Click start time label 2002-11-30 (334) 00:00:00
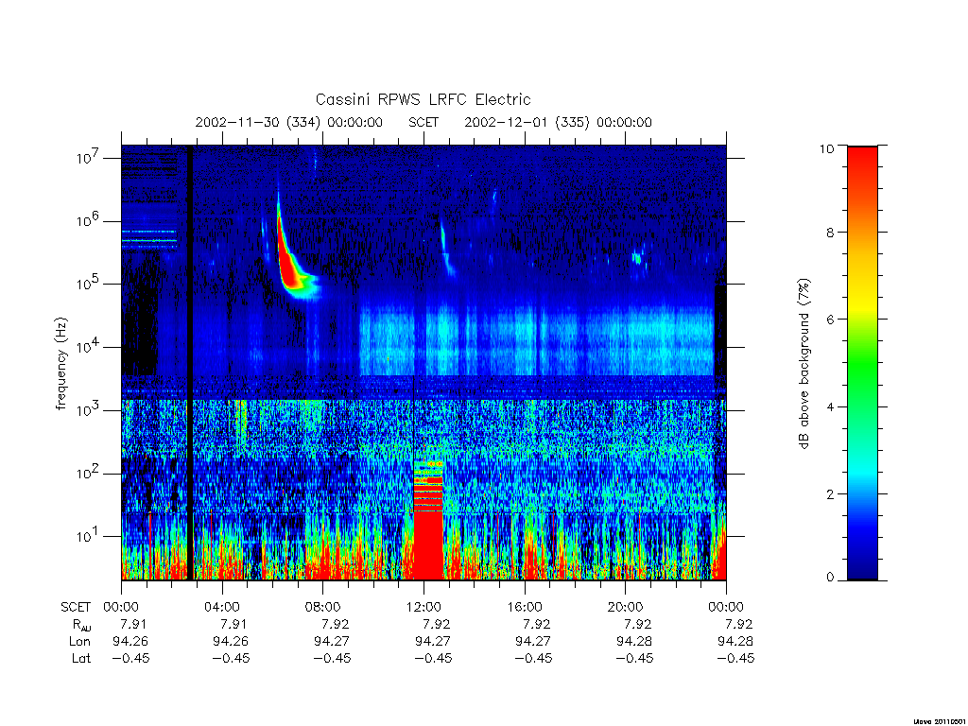This screenshot has width=968, height=726. click(289, 122)
